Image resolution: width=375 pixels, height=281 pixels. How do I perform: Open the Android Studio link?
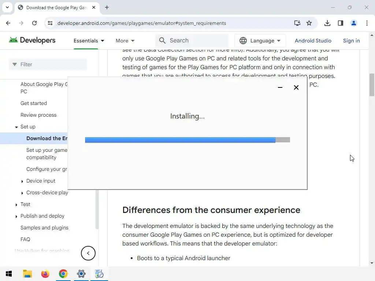[313, 41]
